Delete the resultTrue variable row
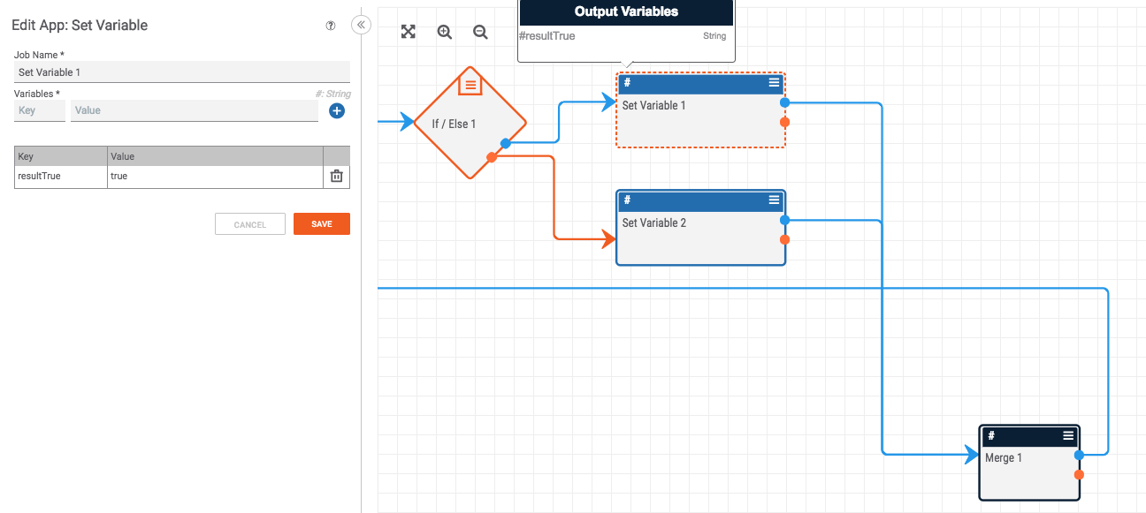Viewport: 1146px width, 513px height. [336, 176]
